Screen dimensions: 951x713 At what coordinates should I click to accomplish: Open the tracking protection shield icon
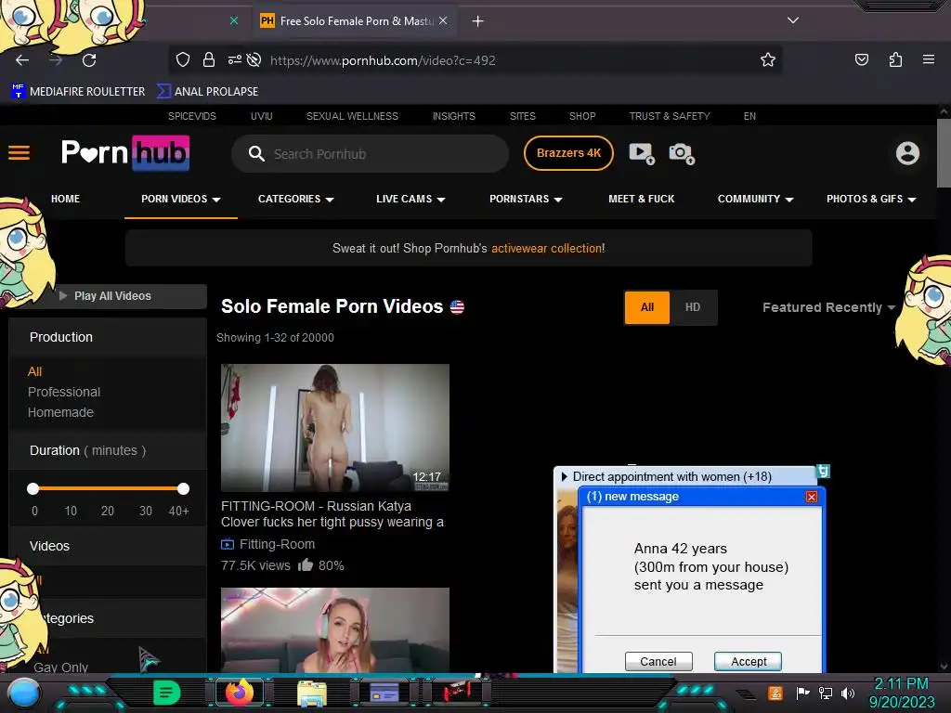click(183, 59)
